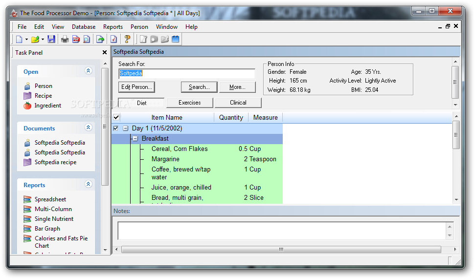Select the Juice, orange, chilled row
This screenshot has width=475, height=279.
[x=197, y=188]
